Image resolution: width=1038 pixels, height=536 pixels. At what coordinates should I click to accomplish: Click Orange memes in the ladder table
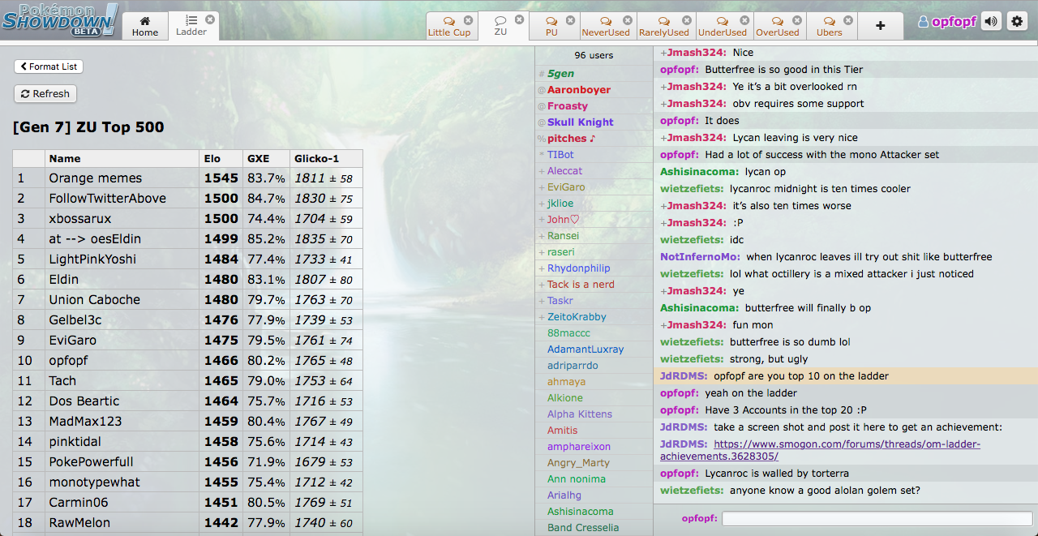pyautogui.click(x=95, y=178)
